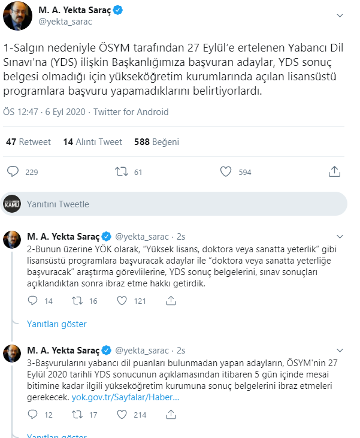This screenshot has height=438, width=360.
Task: Like the third tweet with 214 likes
Action: click(122, 415)
